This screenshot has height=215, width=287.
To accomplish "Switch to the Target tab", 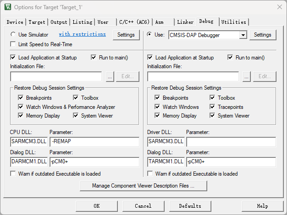I will (x=37, y=22).
